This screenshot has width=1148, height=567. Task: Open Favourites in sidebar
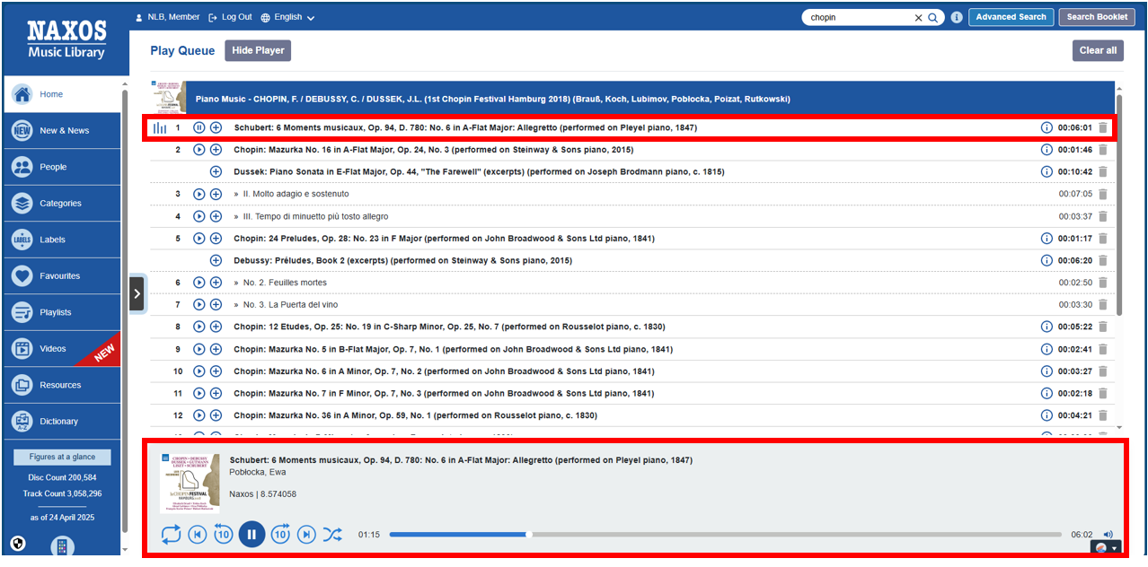tap(62, 276)
